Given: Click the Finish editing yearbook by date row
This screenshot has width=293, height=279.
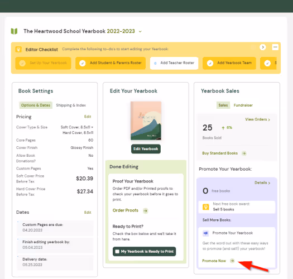Looking at the screenshot, I should point(55,245).
